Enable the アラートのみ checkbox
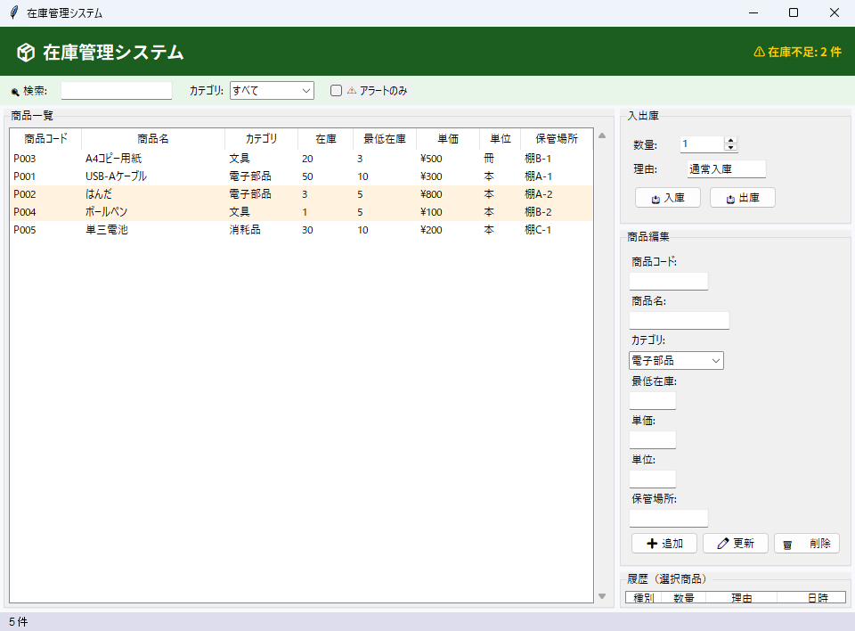855x631 pixels. point(336,91)
